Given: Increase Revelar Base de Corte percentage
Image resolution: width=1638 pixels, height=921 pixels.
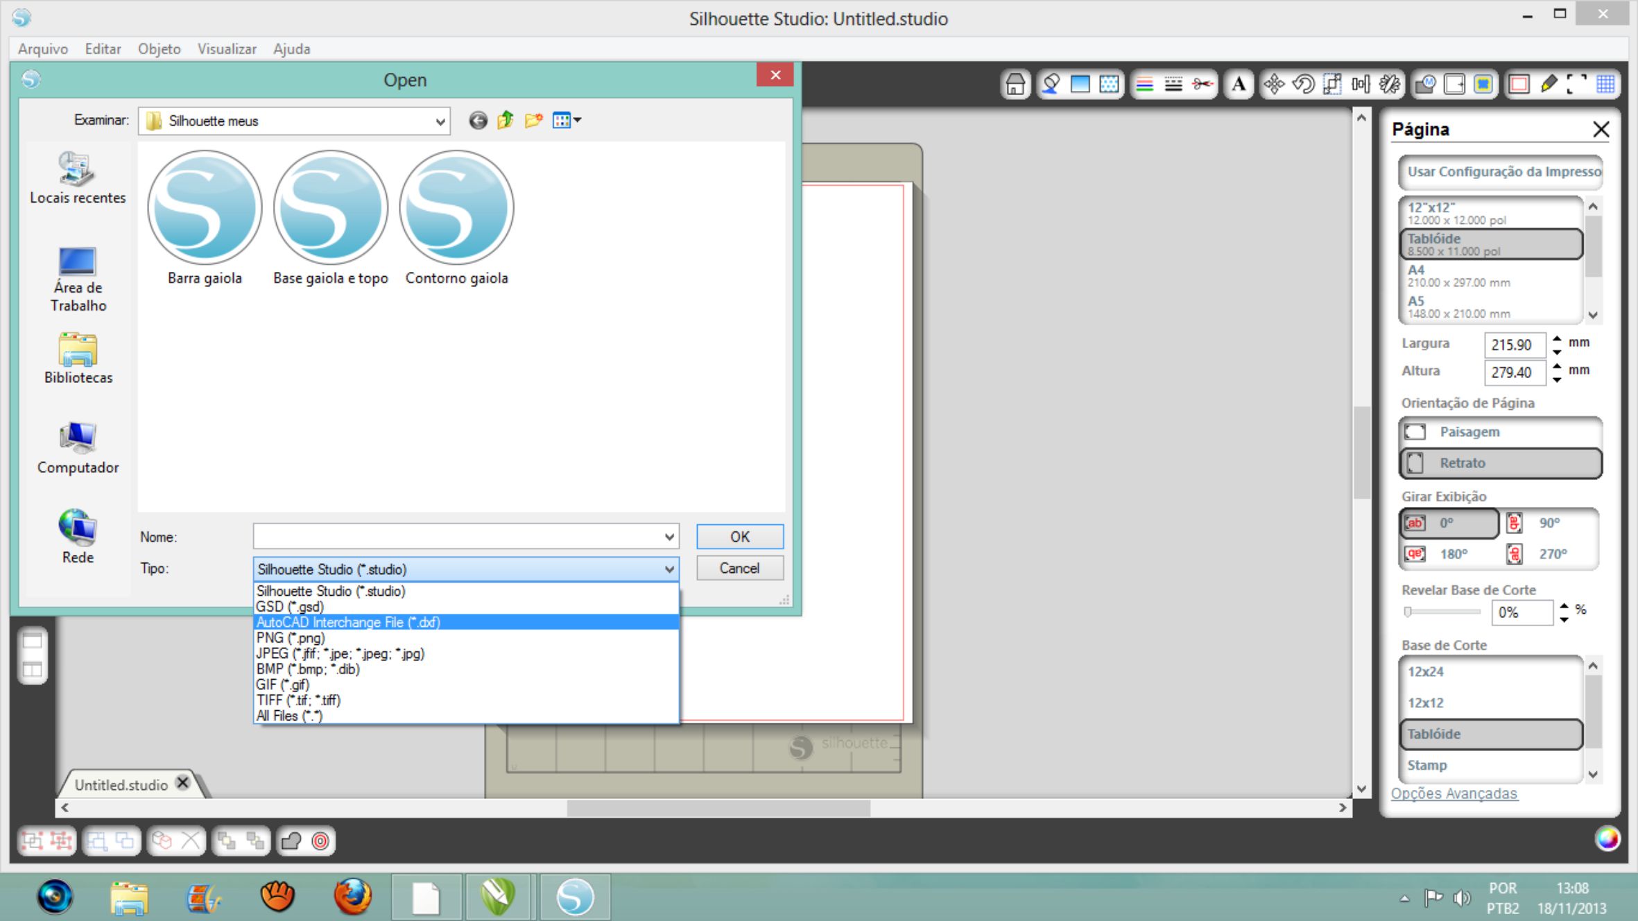Looking at the screenshot, I should tap(1564, 605).
